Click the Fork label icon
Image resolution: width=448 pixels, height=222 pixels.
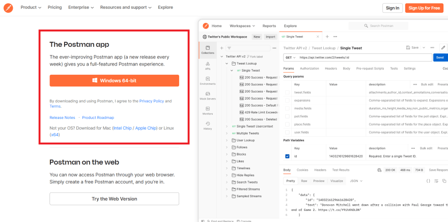(x=248, y=56)
